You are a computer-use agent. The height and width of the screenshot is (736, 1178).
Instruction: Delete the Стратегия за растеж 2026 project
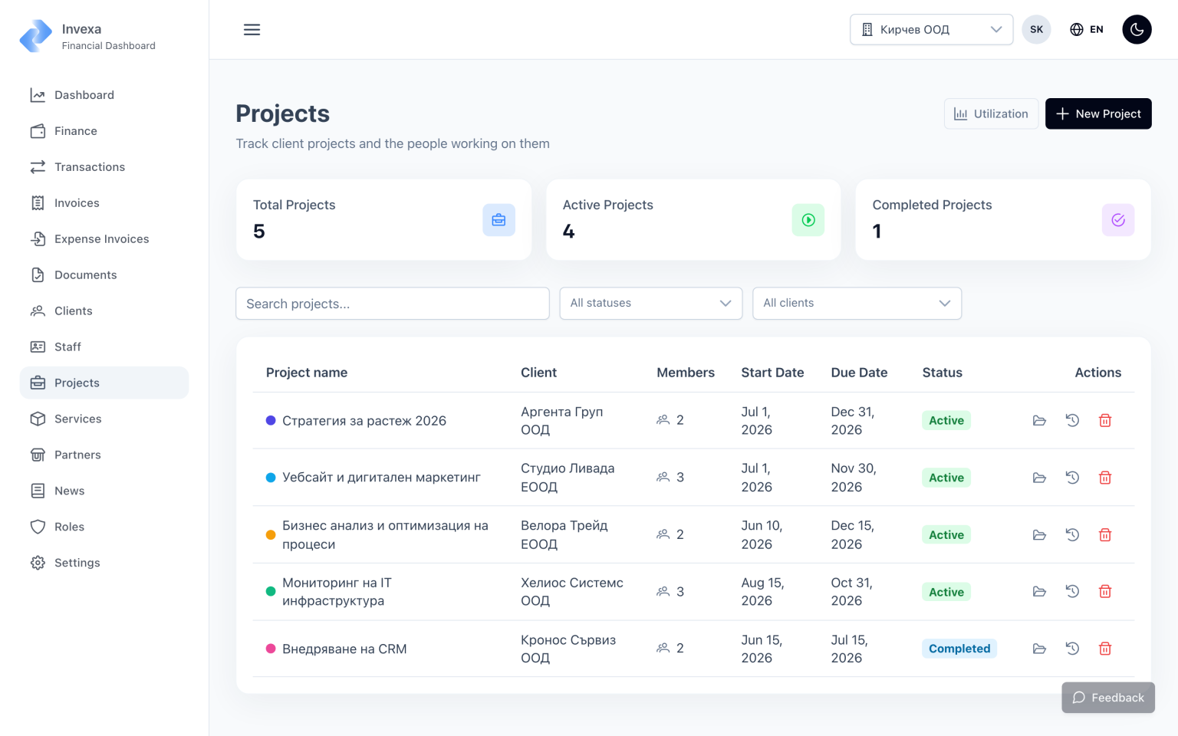(1105, 420)
